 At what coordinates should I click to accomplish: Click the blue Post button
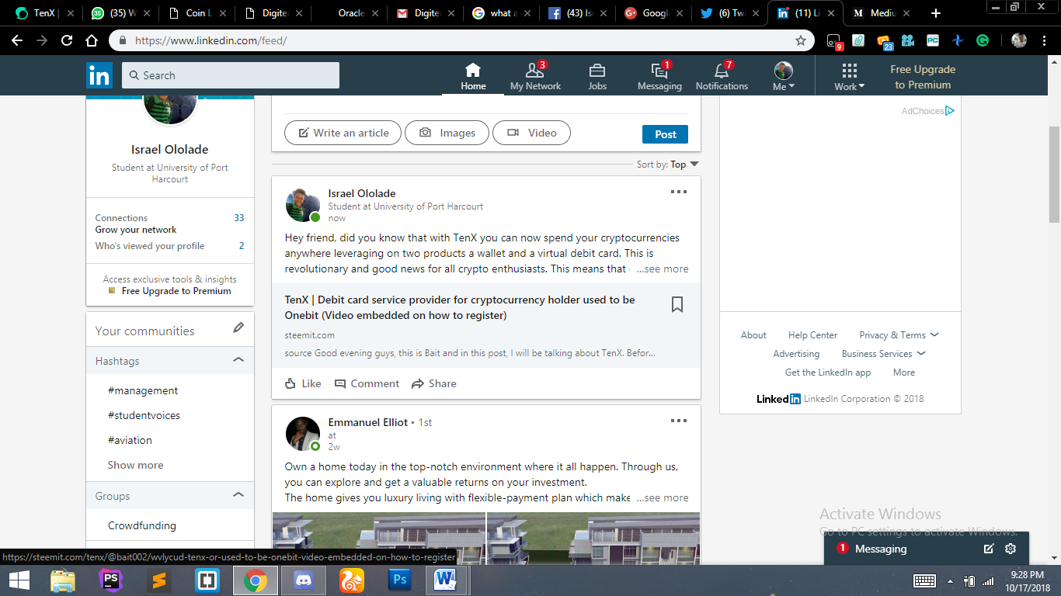(665, 133)
